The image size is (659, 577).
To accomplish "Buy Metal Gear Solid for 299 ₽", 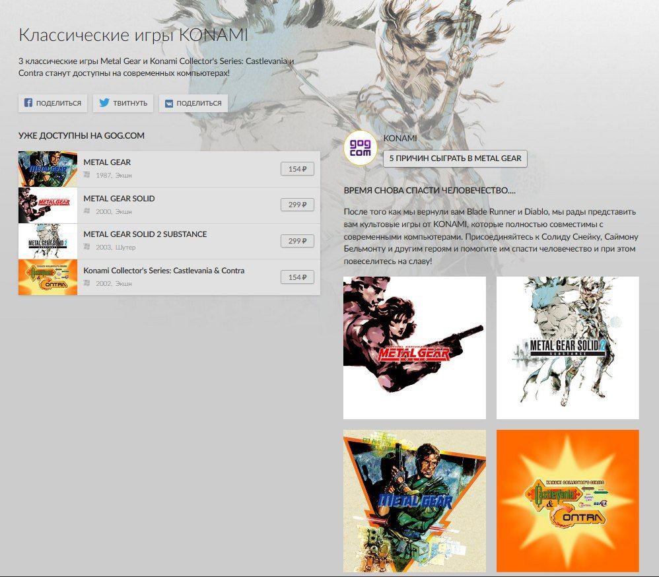I will pyautogui.click(x=297, y=205).
